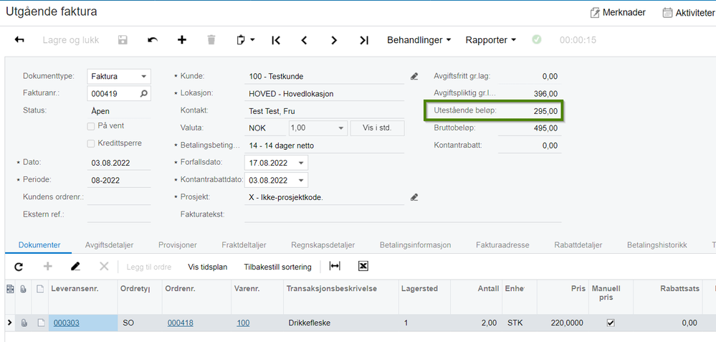Click the Legg til ordre button

point(149,267)
